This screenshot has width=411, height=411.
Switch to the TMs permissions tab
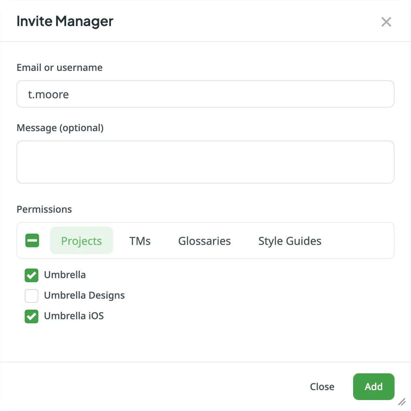140,240
